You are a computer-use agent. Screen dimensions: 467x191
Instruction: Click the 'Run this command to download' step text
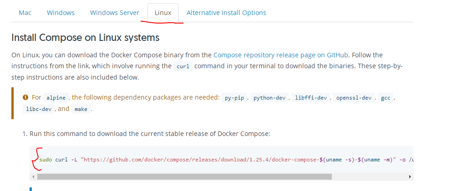click(x=150, y=134)
